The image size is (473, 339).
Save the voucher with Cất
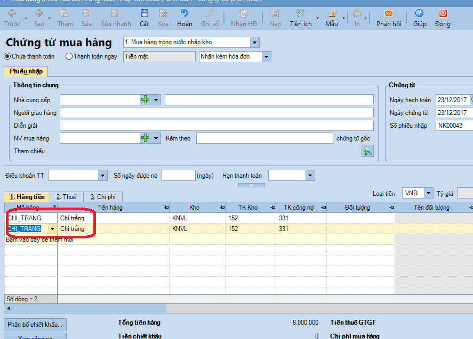click(144, 18)
